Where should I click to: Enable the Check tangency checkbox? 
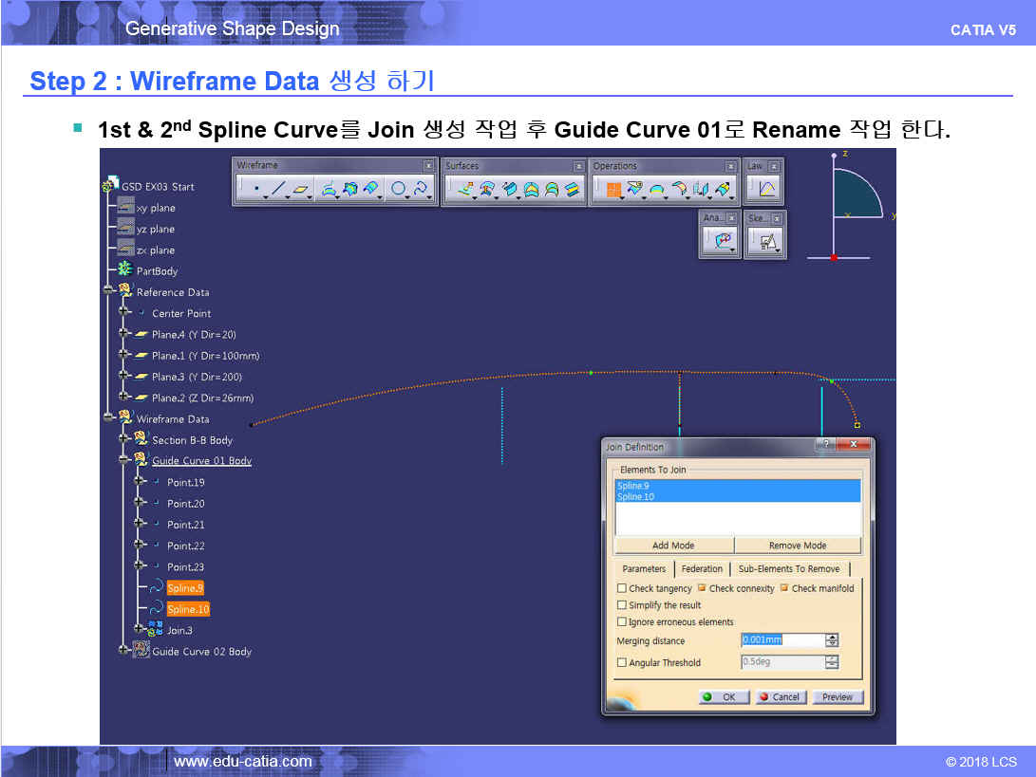(622, 588)
